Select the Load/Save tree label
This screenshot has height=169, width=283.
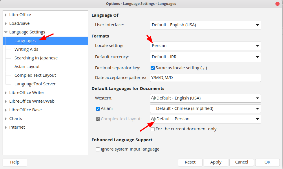tap(19, 23)
